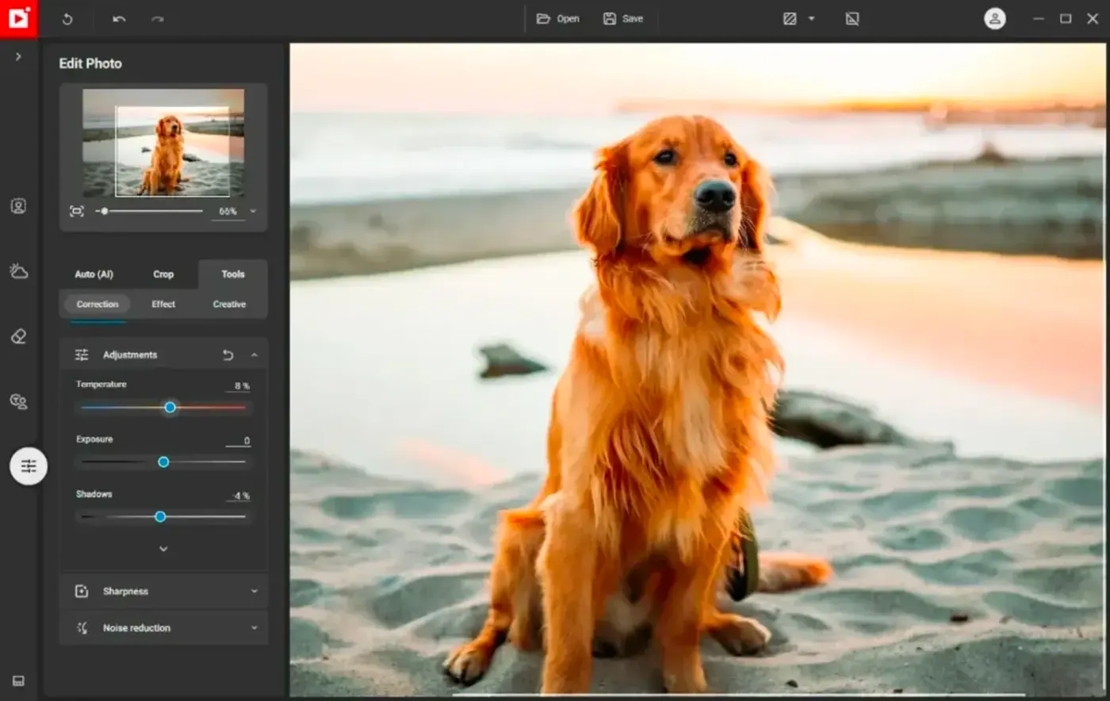Click the Open button

point(558,19)
